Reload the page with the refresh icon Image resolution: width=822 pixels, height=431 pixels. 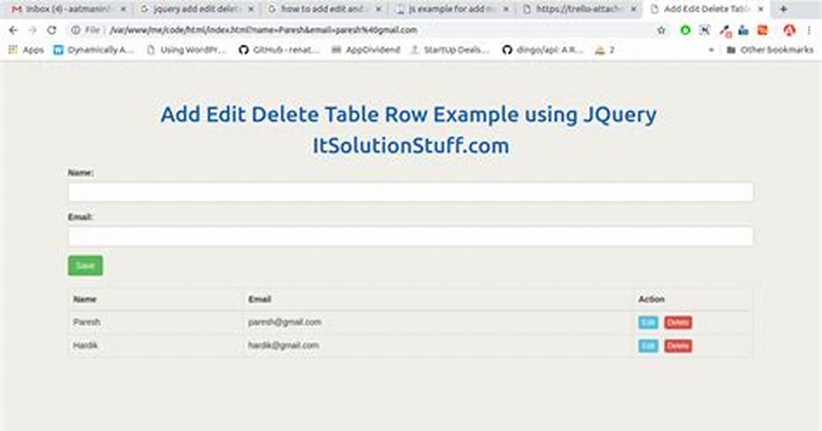(x=52, y=30)
